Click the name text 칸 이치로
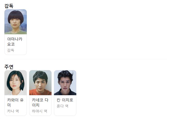The height and width of the screenshot is (119, 171). pos(65,100)
